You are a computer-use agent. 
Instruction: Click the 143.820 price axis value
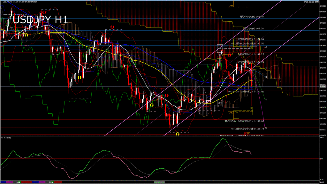[323, 6]
